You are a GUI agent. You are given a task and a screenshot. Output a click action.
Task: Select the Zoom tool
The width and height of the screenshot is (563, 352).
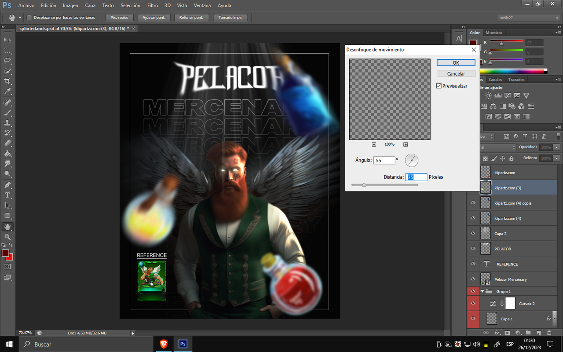[7, 237]
